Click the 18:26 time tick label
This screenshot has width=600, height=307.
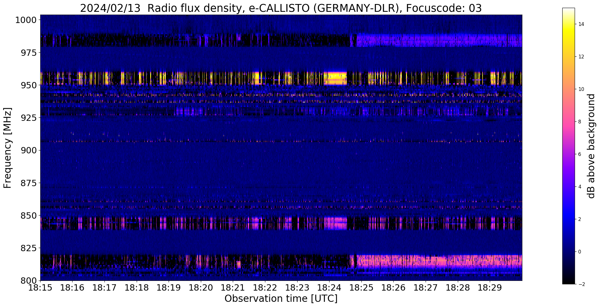pos(394,288)
